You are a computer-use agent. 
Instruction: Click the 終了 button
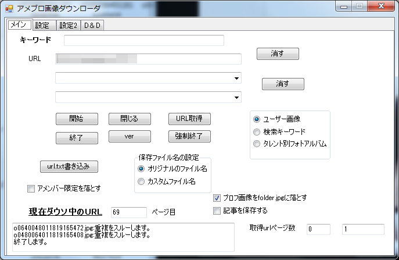pos(77,138)
